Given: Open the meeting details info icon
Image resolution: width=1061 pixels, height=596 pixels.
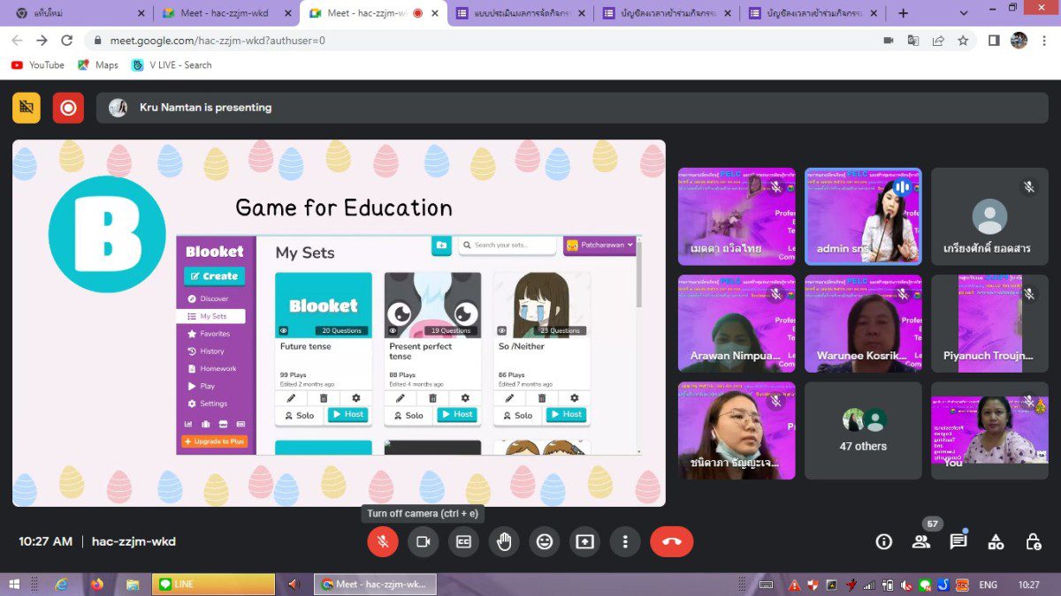Looking at the screenshot, I should click(x=883, y=541).
